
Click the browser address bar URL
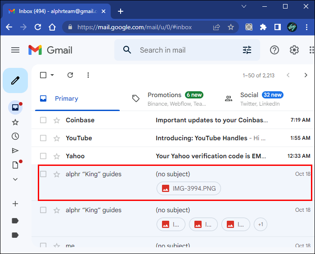pyautogui.click(x=135, y=27)
